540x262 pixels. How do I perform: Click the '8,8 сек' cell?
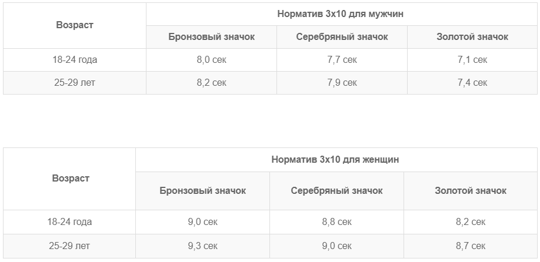337,222
